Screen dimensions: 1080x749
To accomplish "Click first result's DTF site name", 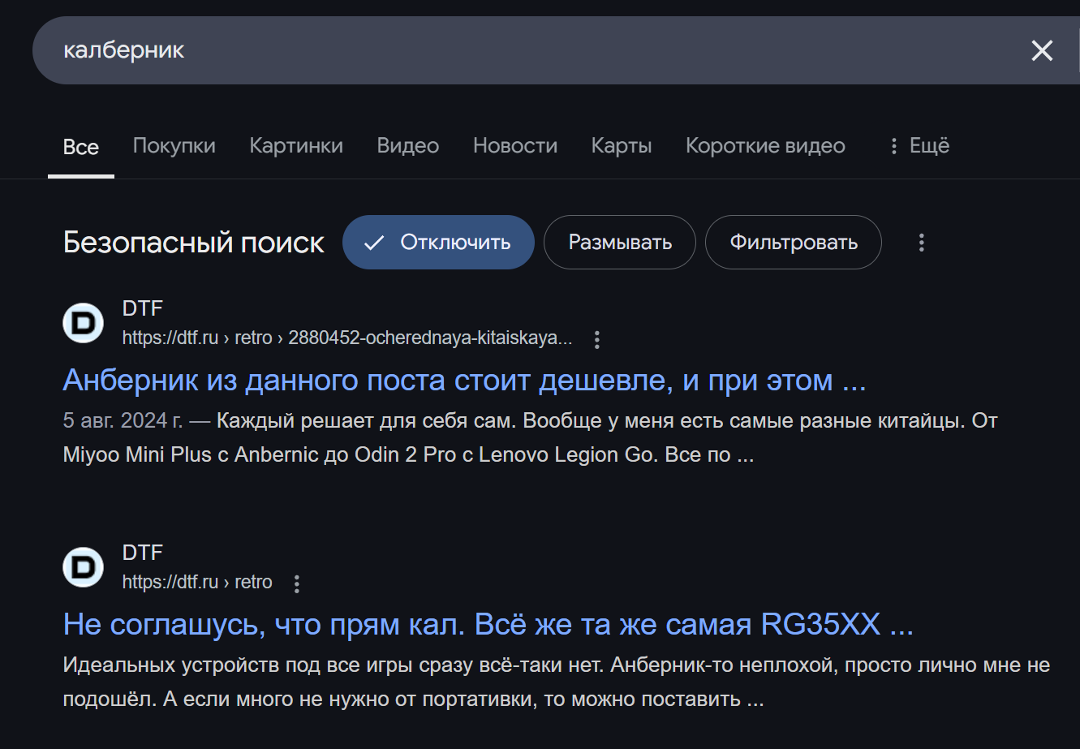I will coord(143,308).
